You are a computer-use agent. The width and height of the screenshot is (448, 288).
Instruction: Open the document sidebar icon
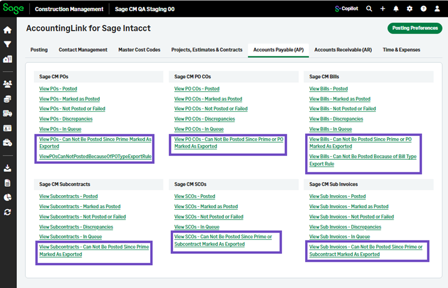pyautogui.click(x=7, y=183)
